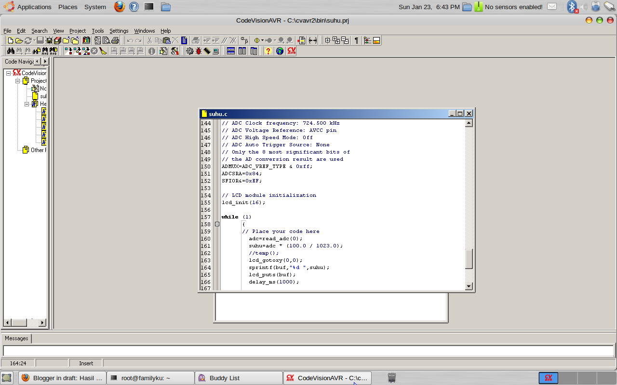Screen dimensions: 617x385
Task: Launch Firefox from the top panel
Action: pyautogui.click(x=120, y=7)
